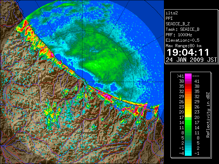Click the "Reflectivity in dBZ" legend title

tap(208, 115)
